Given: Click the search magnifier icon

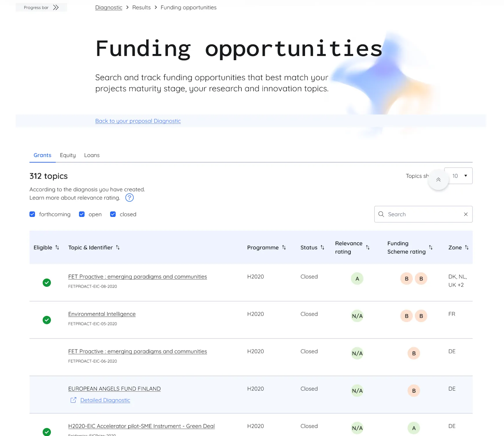Looking at the screenshot, I should coord(381,214).
